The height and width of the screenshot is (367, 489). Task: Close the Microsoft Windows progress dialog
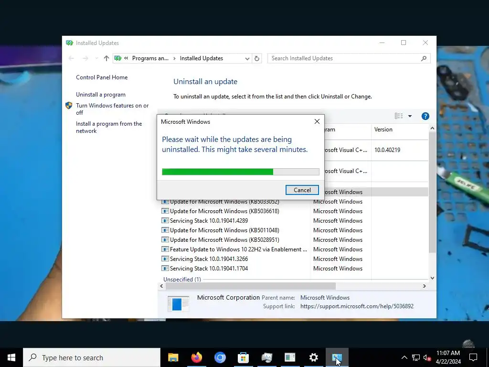click(x=317, y=121)
